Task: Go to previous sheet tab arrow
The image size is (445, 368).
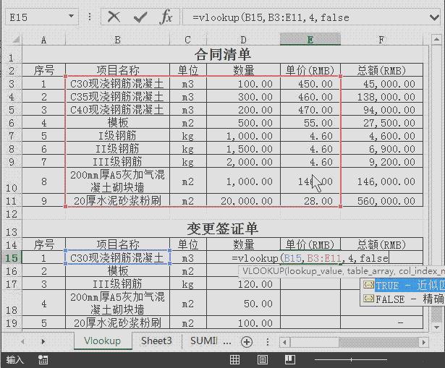Action: tap(22, 341)
